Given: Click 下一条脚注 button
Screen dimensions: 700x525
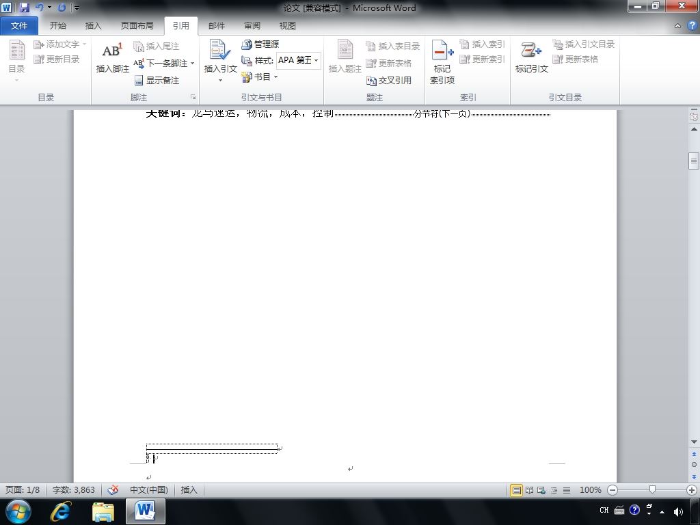Looking at the screenshot, I should [161, 64].
